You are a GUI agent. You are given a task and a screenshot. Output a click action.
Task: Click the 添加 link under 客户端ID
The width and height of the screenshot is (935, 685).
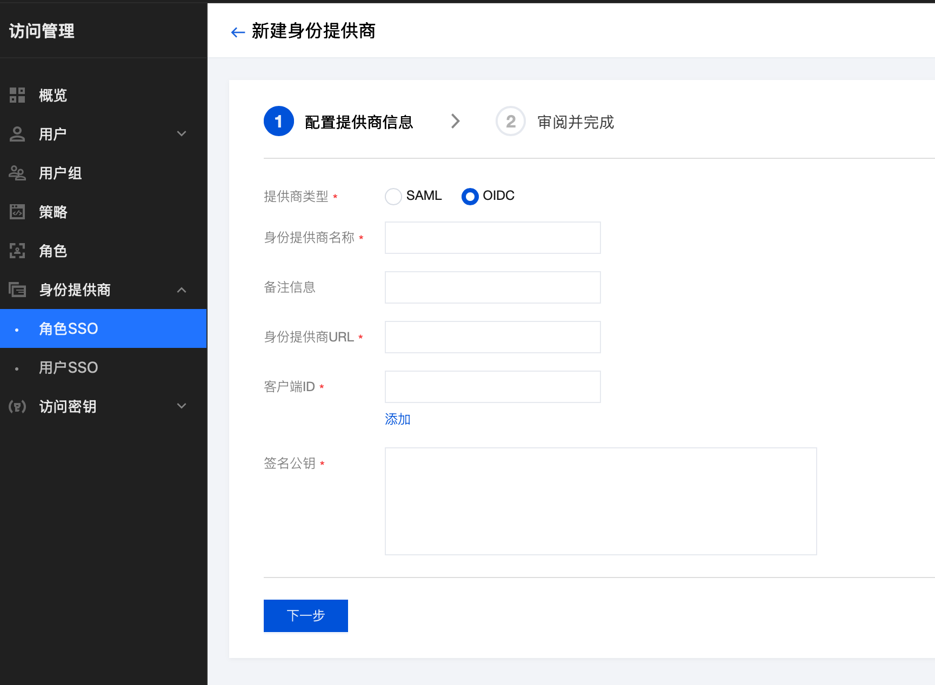tap(398, 419)
